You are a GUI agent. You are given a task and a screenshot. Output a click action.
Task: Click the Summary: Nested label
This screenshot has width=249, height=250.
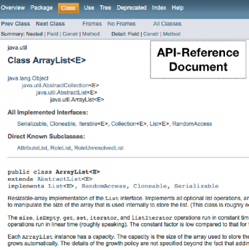click(22, 34)
